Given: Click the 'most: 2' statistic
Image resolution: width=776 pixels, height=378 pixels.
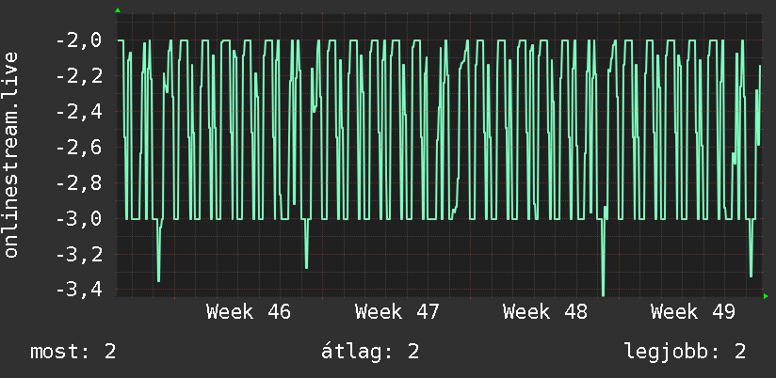Looking at the screenshot, I should (x=73, y=352).
